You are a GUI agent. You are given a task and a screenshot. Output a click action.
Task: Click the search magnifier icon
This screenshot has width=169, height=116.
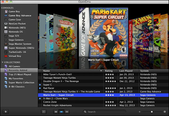tap(85, 112)
